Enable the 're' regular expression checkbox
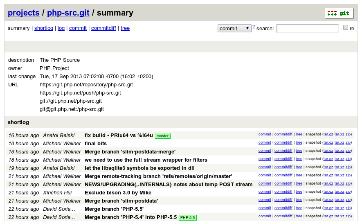This screenshot has height=221, width=362. tap(345, 28)
